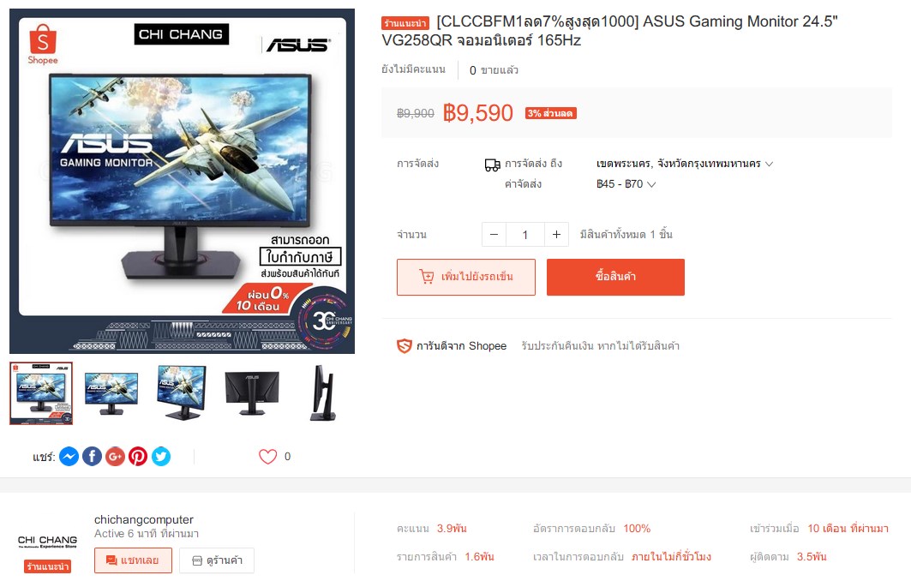
Task: Share product on Facebook
Action: click(x=92, y=456)
